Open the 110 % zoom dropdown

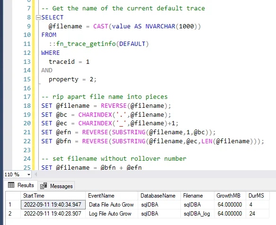(28, 174)
